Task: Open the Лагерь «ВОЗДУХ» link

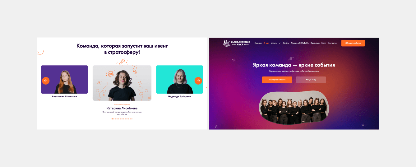Action: point(300,43)
